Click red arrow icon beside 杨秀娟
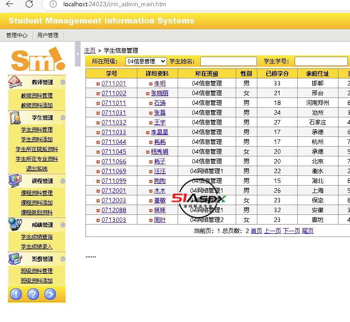The image size is (350, 322). (x=148, y=152)
